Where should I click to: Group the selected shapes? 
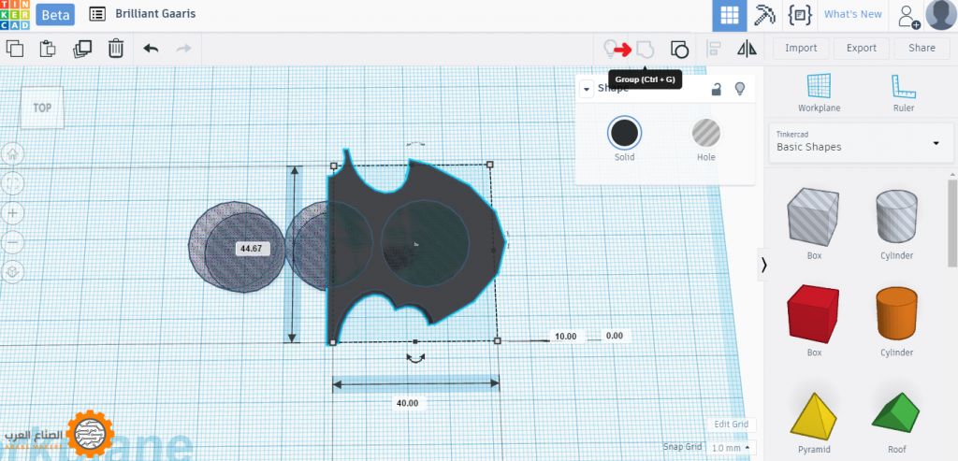pos(646,49)
